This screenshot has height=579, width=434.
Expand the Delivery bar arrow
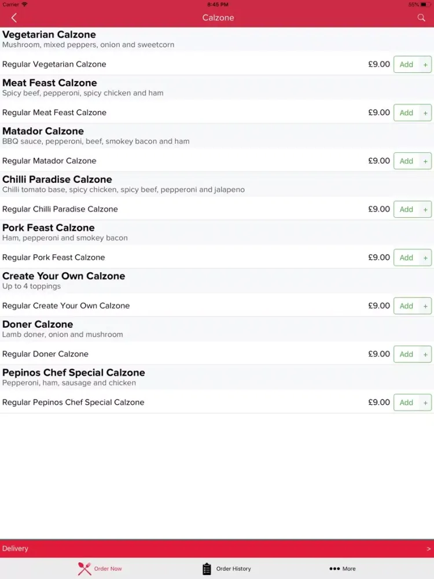[x=428, y=549]
